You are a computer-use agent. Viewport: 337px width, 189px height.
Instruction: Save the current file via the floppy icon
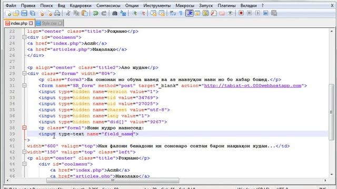click(24, 14)
